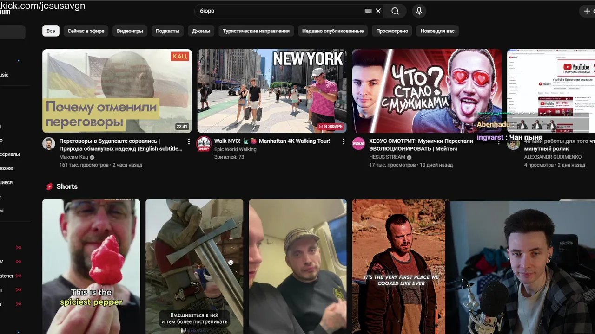
Task: Open ALEXSANDR GUDIMENKO channel avatar
Action: pyautogui.click(x=513, y=143)
